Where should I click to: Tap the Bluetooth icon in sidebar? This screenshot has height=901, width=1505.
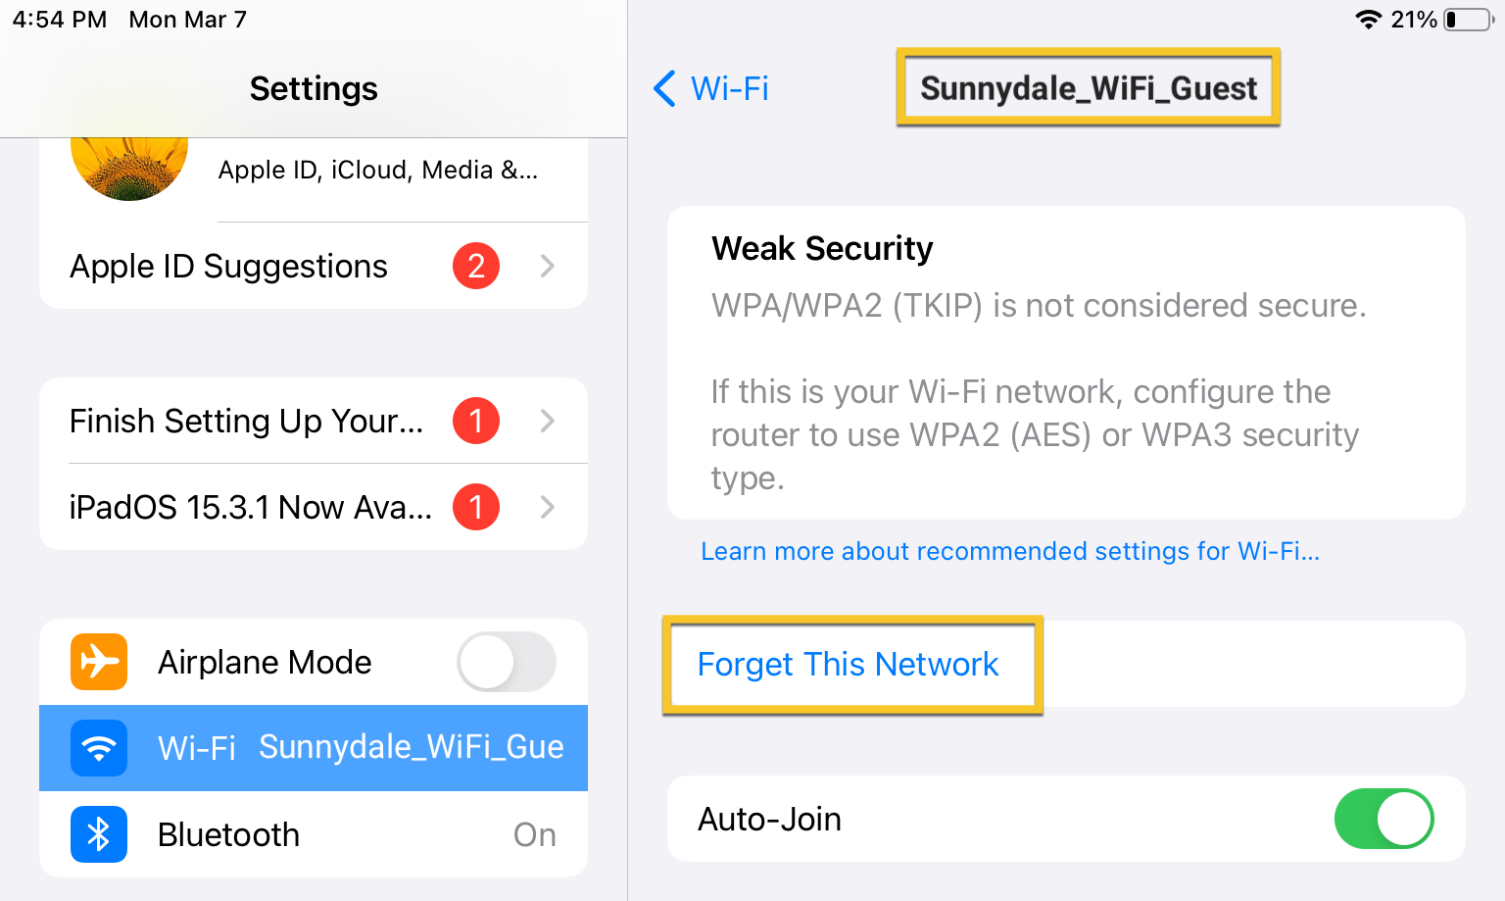pos(99,834)
